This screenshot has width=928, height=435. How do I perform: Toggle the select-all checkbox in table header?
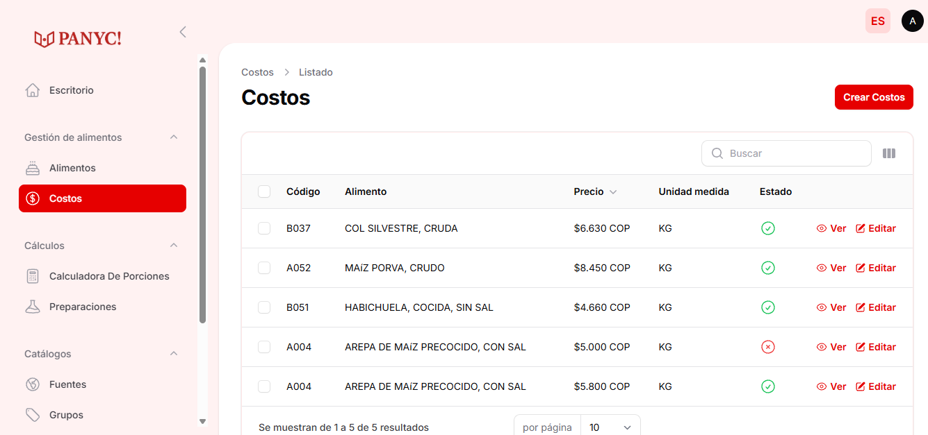[264, 191]
